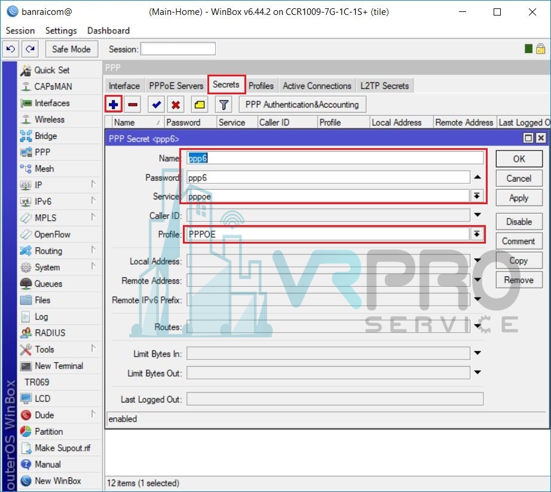Image resolution: width=551 pixels, height=492 pixels.
Task: Launch New Terminal from the sidebar
Action: click(59, 366)
